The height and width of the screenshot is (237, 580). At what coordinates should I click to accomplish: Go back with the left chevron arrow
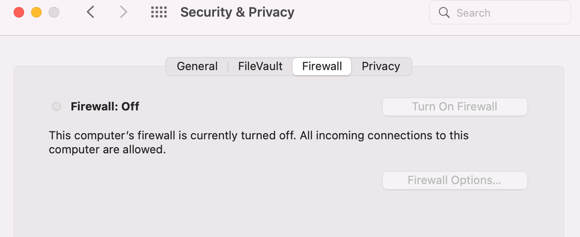click(x=90, y=12)
